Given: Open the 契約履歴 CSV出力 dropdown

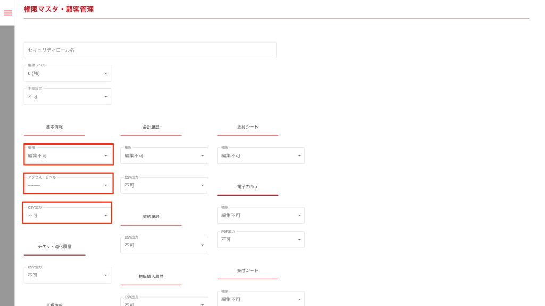Looking at the screenshot, I should [x=164, y=245].
